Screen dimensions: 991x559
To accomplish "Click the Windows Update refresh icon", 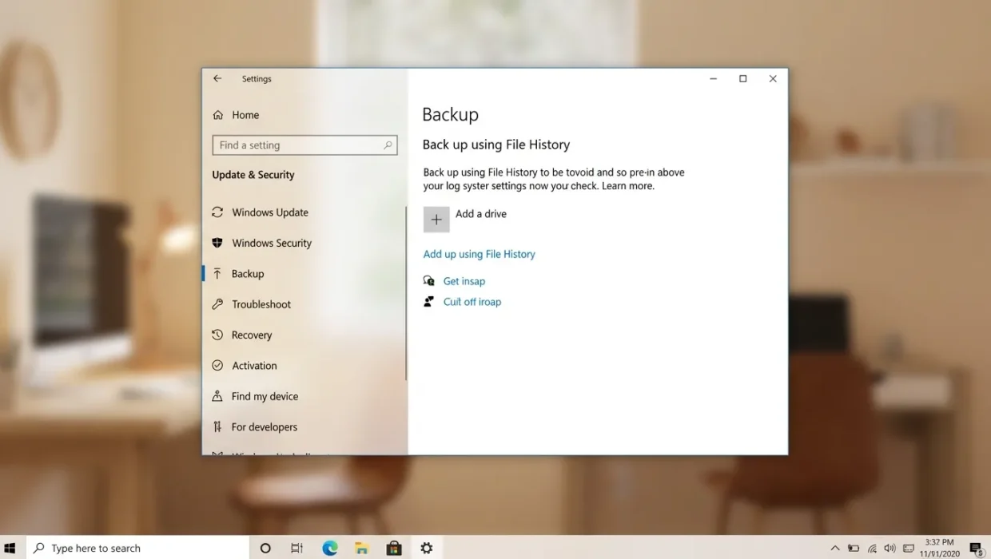I will click(x=217, y=212).
